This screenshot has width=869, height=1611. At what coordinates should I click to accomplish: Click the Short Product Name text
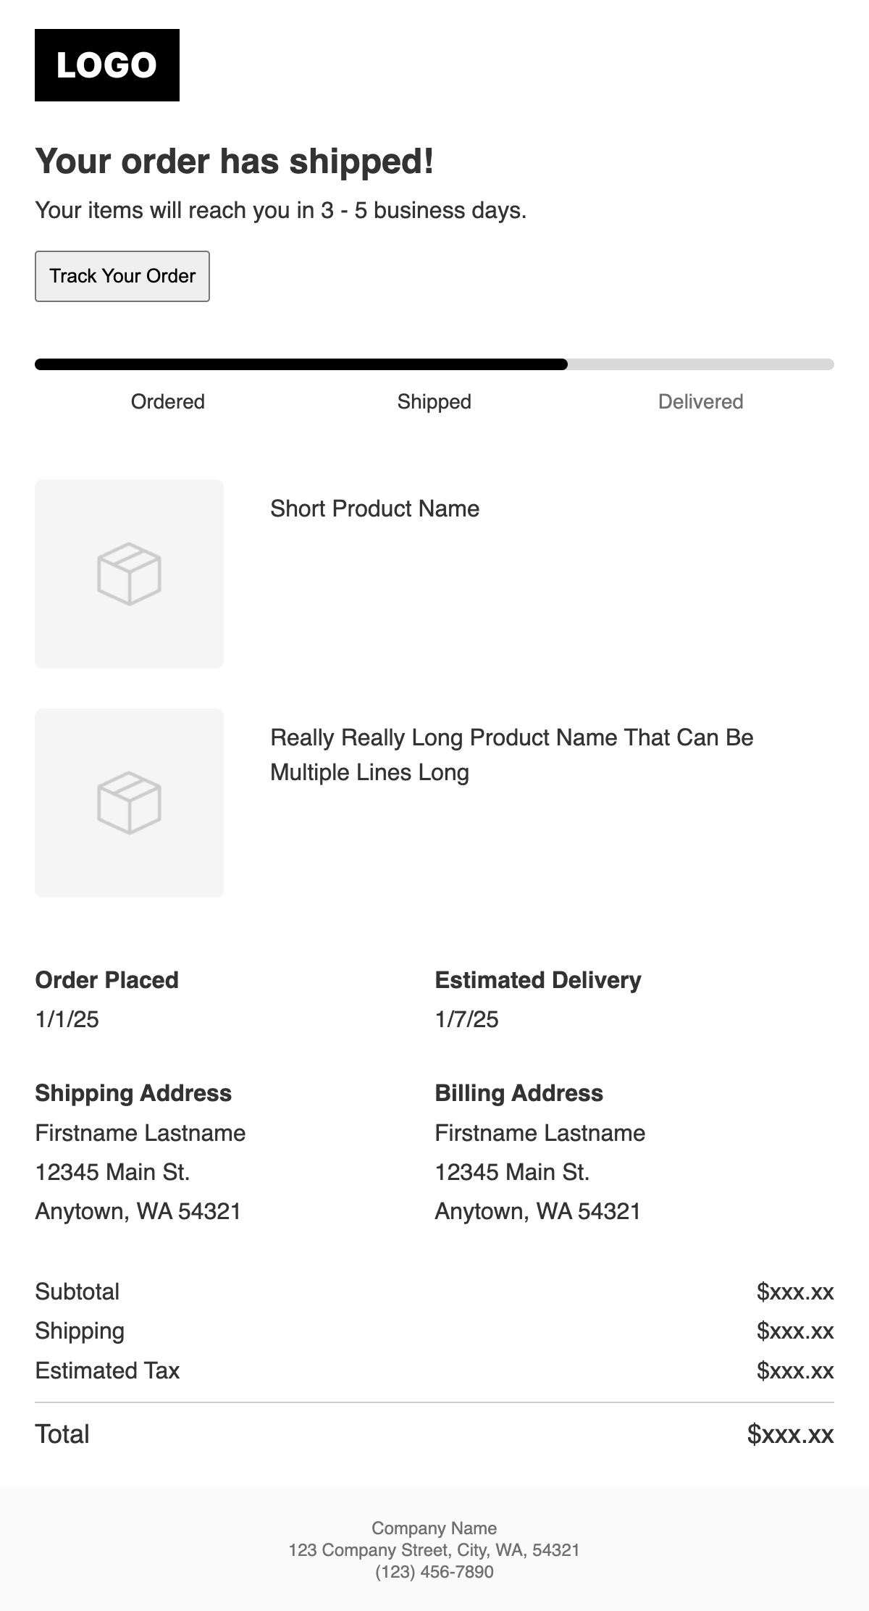pos(374,509)
